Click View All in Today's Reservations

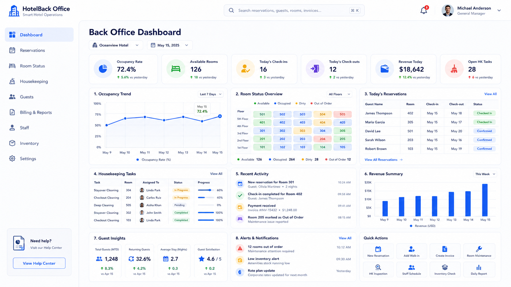point(490,94)
